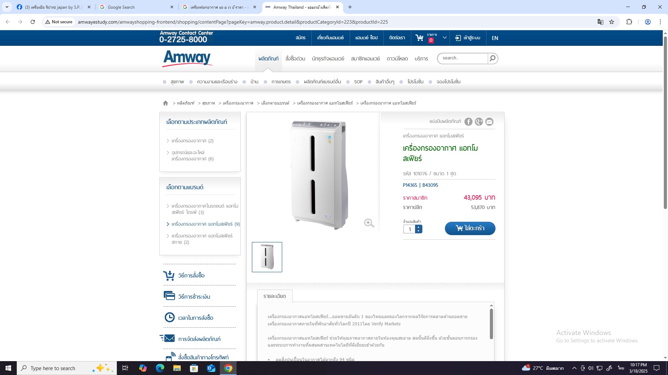The height and width of the screenshot is (375, 668).
Task: Open Google Translate icon in address bar
Action: (x=601, y=22)
